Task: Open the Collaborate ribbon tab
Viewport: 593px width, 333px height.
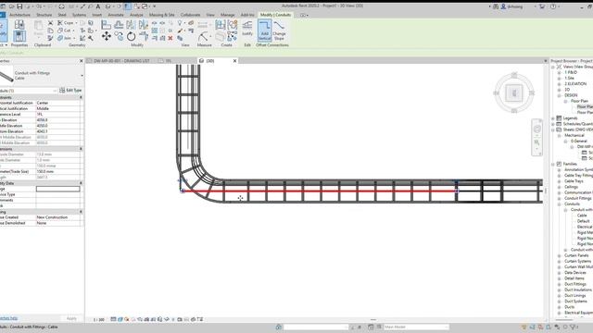Action: pos(190,15)
